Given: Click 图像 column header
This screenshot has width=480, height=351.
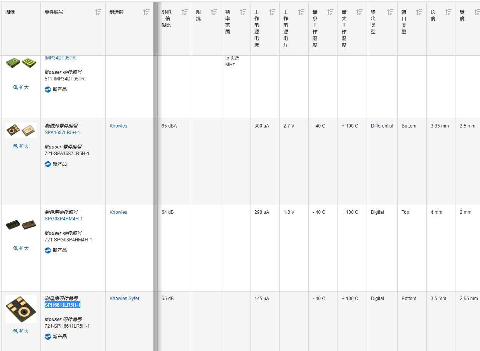Looking at the screenshot, I should (10, 12).
